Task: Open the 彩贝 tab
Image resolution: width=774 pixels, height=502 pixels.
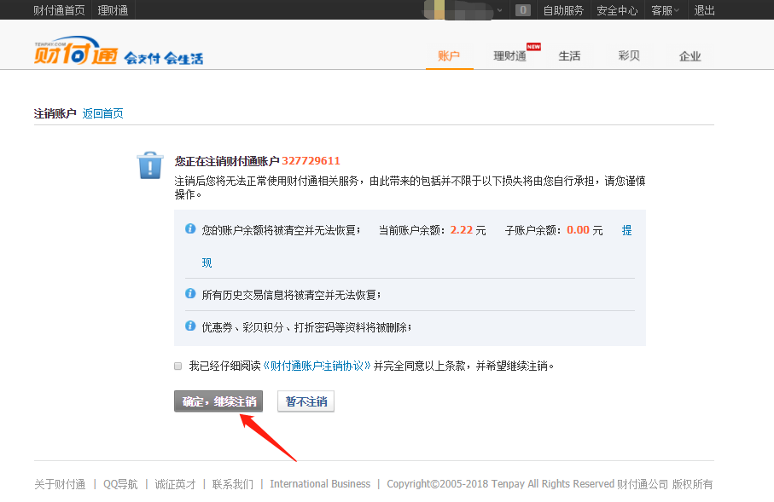Action: 630,55
